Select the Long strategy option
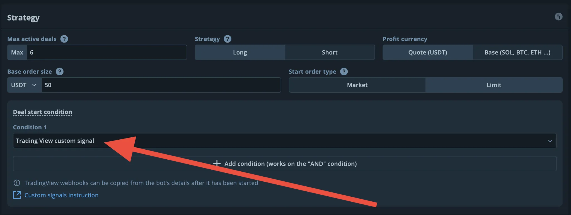Screen dimensions: 571x215 (240, 52)
